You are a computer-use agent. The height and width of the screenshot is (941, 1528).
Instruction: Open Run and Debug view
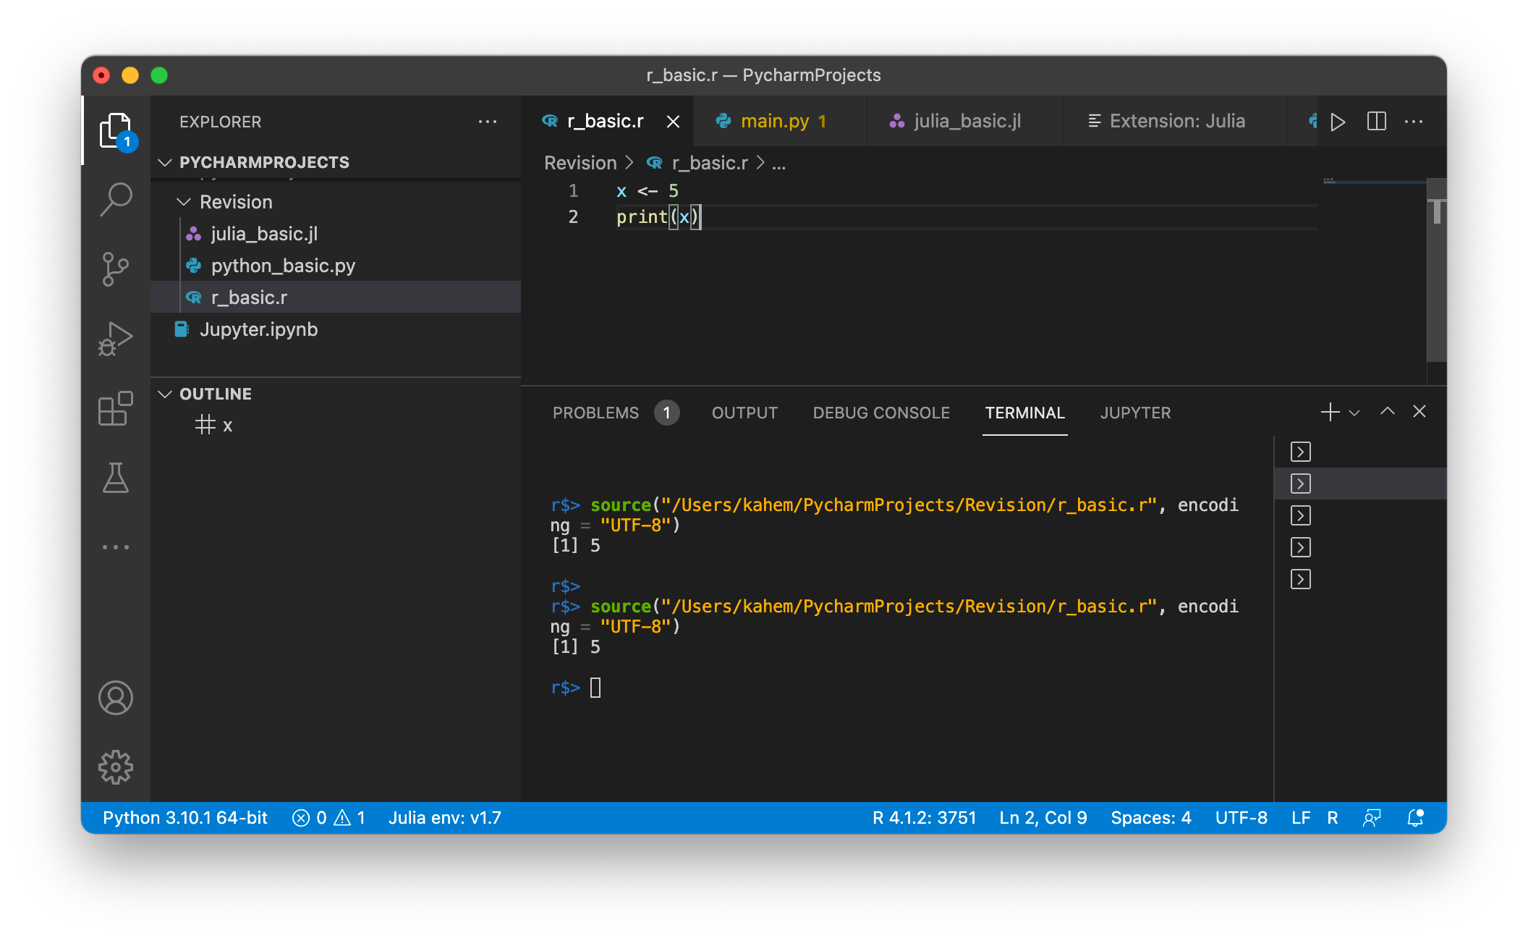[x=116, y=338]
